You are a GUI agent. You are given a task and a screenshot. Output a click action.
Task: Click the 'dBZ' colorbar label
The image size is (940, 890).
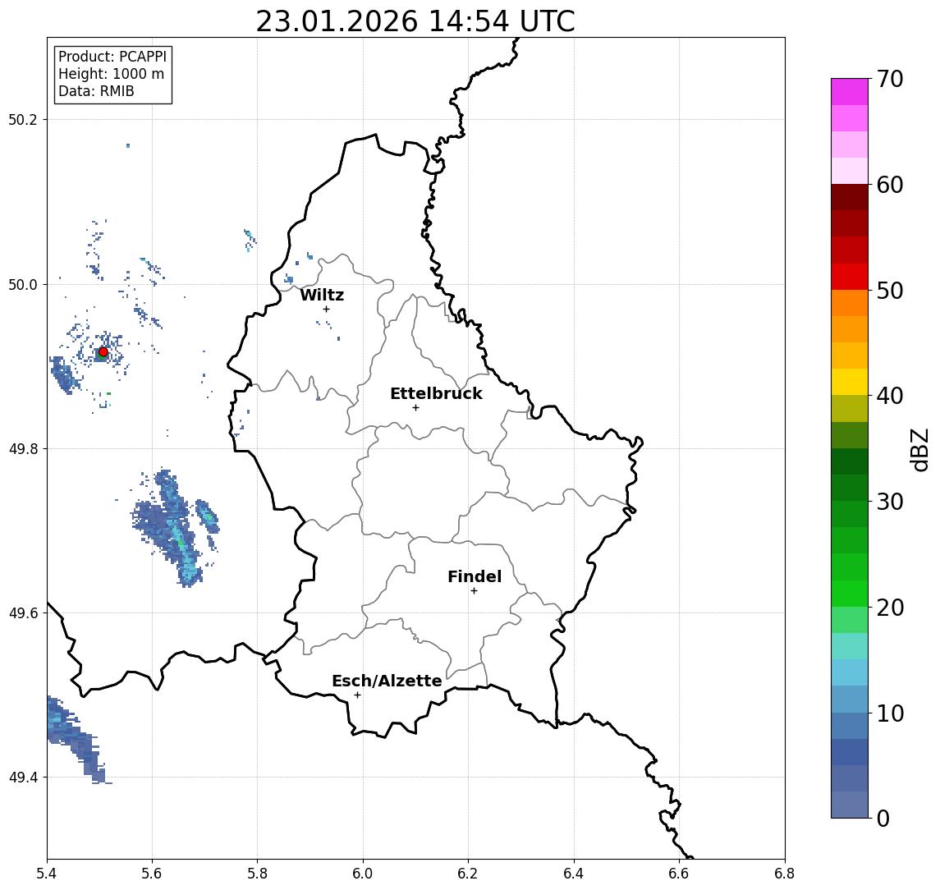(919, 449)
